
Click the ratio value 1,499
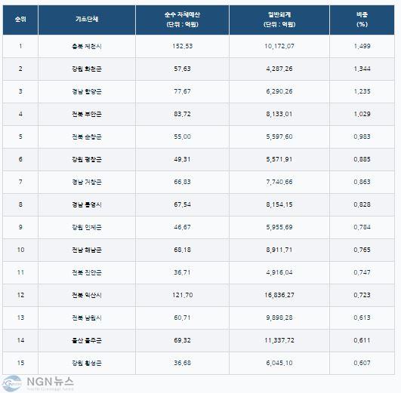point(362,46)
